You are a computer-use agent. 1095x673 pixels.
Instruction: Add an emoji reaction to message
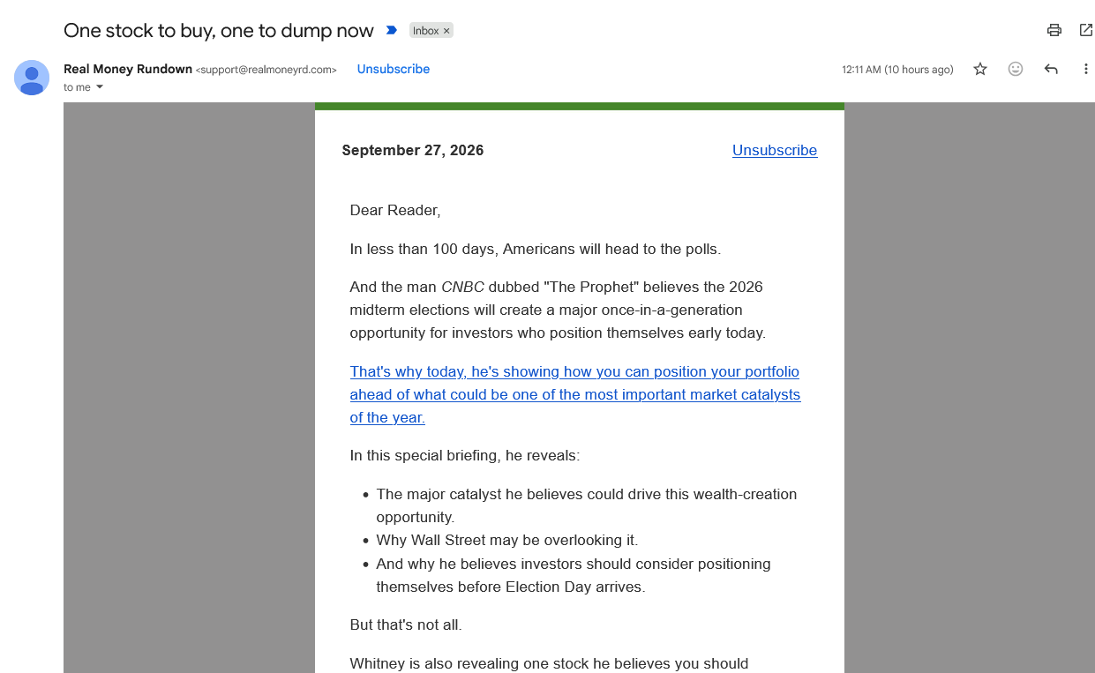tap(1016, 69)
